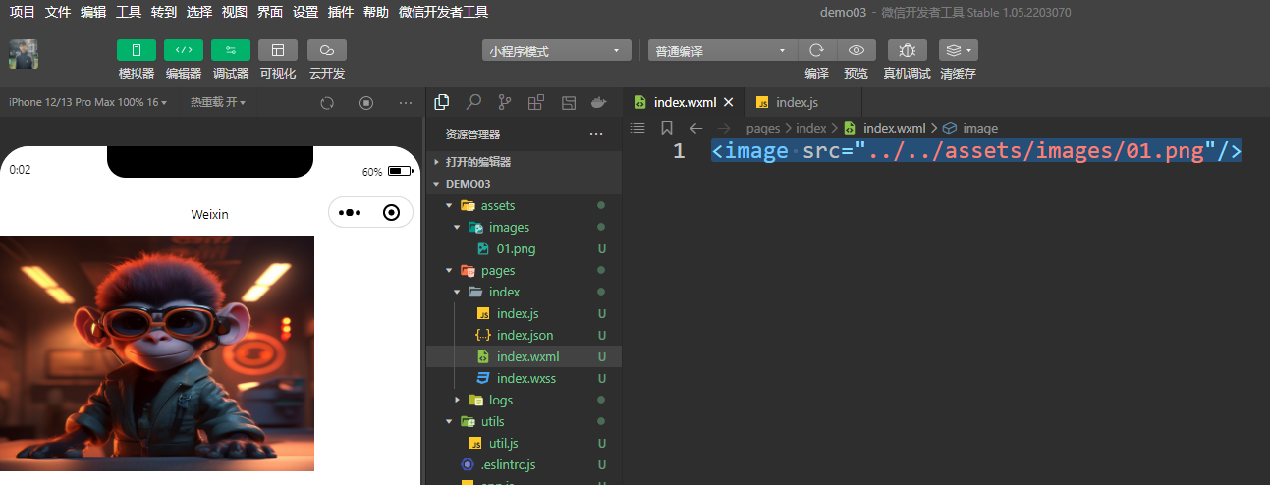The image size is (1270, 485).
Task: Collapse the assets folder
Action: 524,205
